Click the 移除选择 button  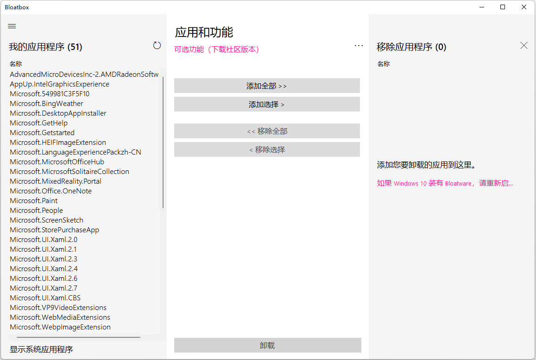267,149
